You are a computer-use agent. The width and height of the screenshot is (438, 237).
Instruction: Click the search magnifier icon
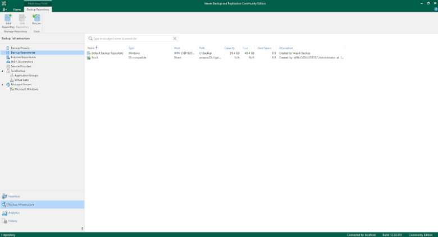click(90, 38)
